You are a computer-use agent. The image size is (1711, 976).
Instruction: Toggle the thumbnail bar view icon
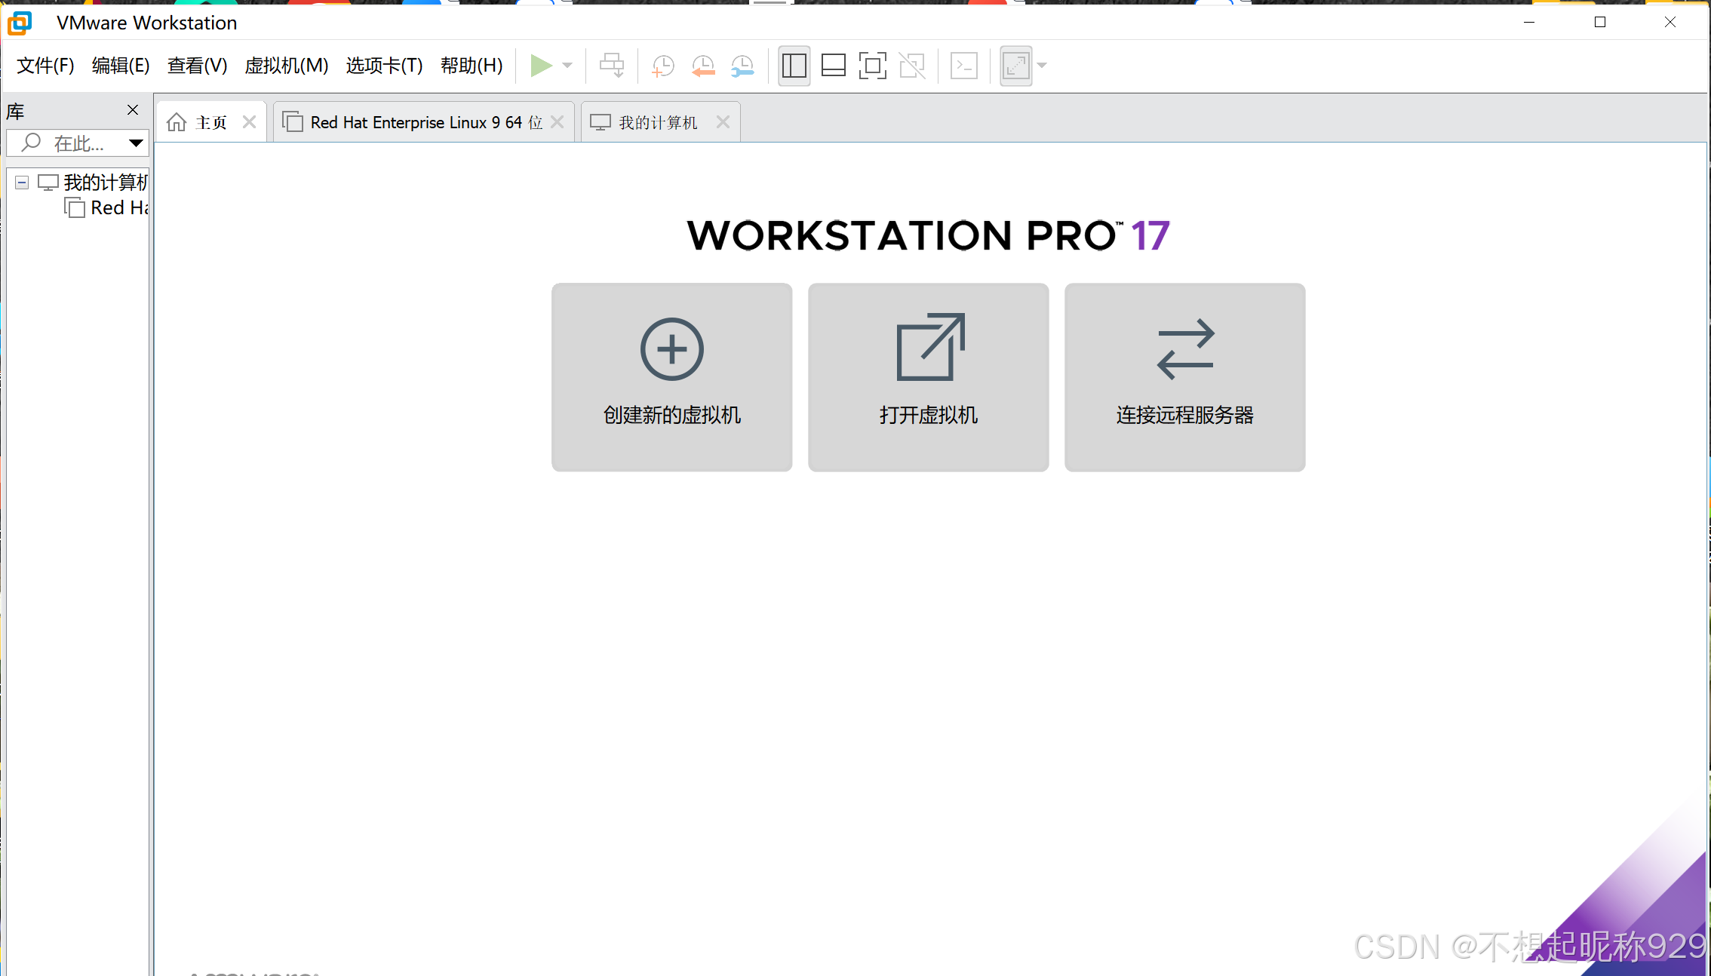click(834, 66)
